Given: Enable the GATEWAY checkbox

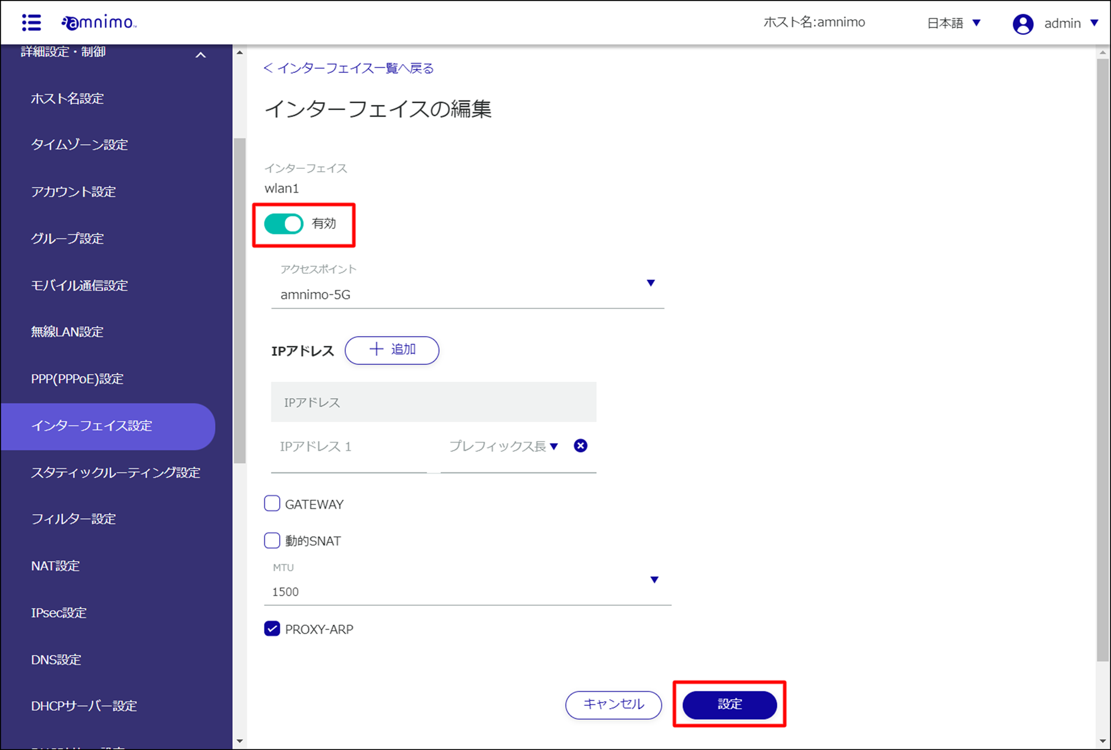Looking at the screenshot, I should pyautogui.click(x=272, y=503).
